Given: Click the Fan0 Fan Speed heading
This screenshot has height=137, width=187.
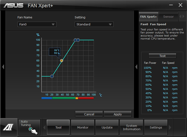Looking at the screenshot, I should coord(153,24).
